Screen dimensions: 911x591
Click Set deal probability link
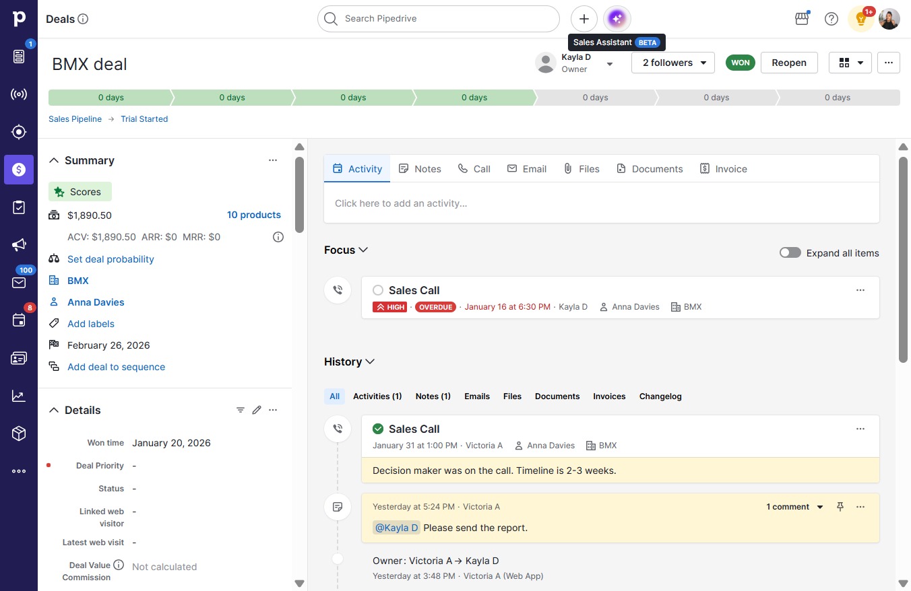coord(111,259)
